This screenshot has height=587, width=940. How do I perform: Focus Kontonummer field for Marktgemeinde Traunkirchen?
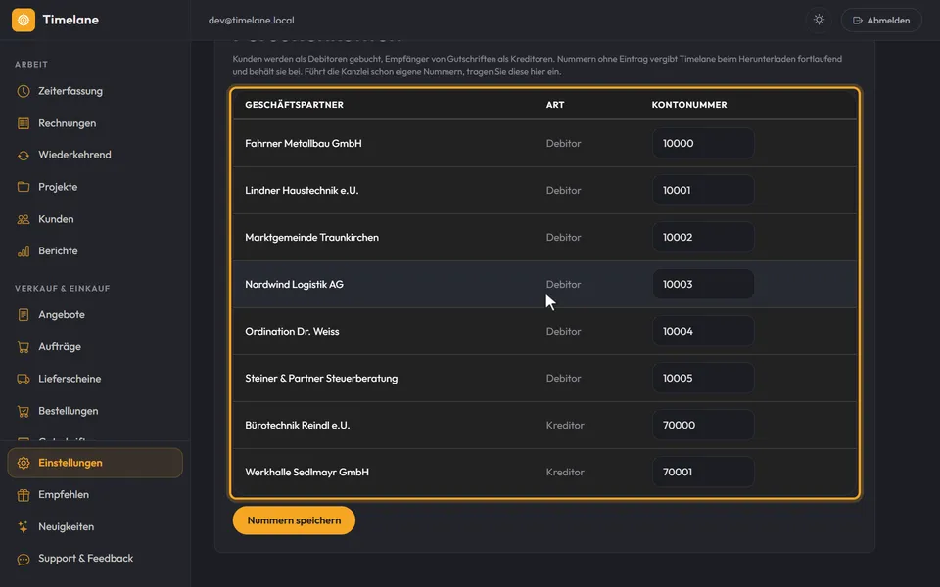[x=703, y=237]
